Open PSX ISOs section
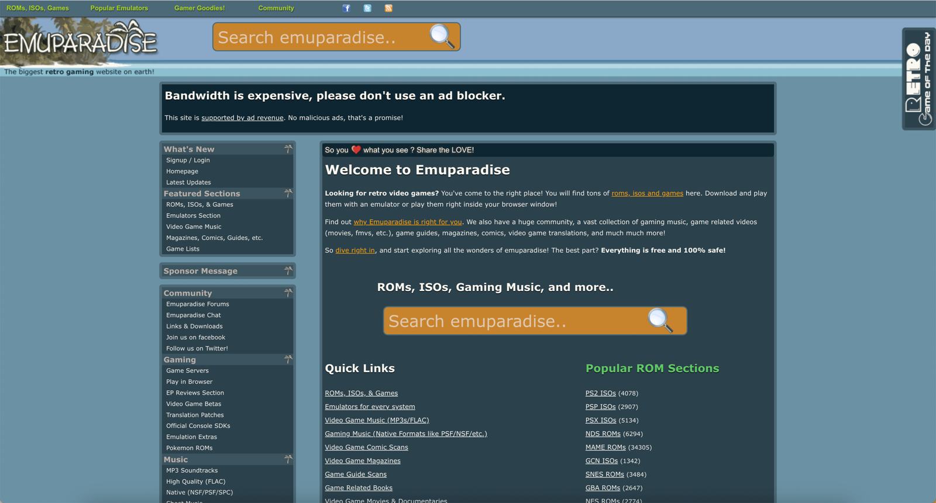 601,420
